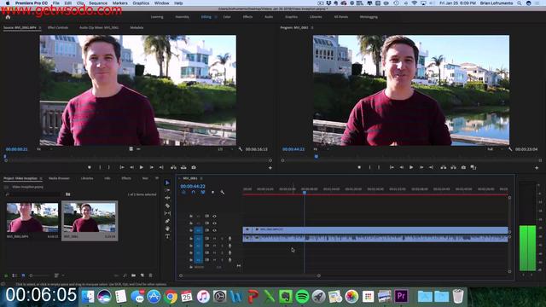
Task: Open Source monitor button editor plus
Action: click(x=270, y=168)
